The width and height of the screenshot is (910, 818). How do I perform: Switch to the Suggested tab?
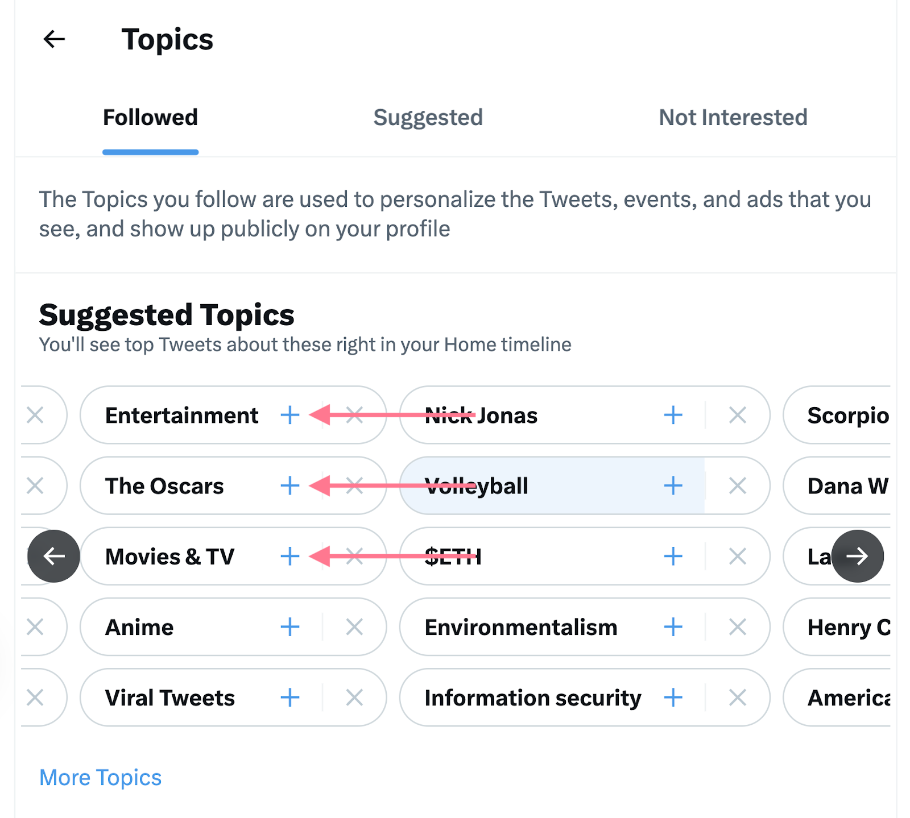click(428, 118)
